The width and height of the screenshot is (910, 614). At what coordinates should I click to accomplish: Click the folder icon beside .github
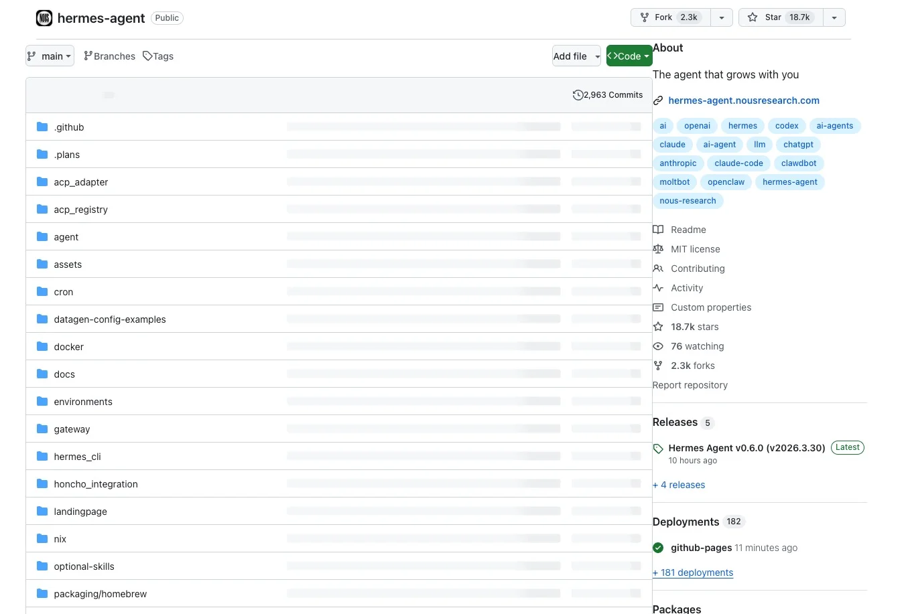pos(42,127)
